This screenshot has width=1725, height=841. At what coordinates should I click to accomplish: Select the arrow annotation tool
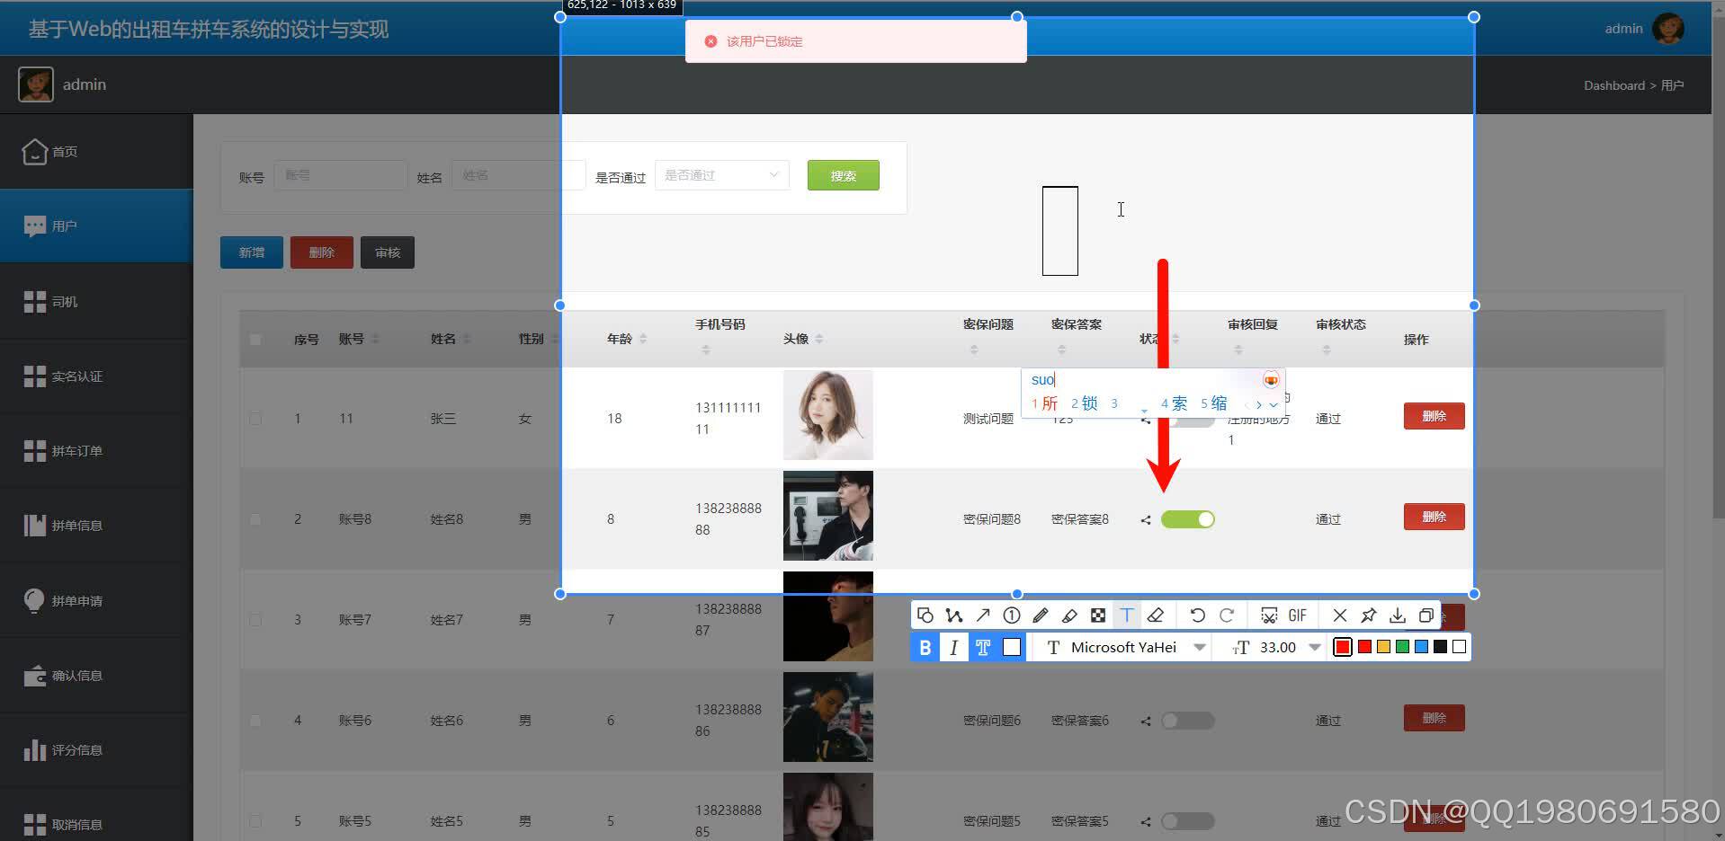click(x=983, y=615)
